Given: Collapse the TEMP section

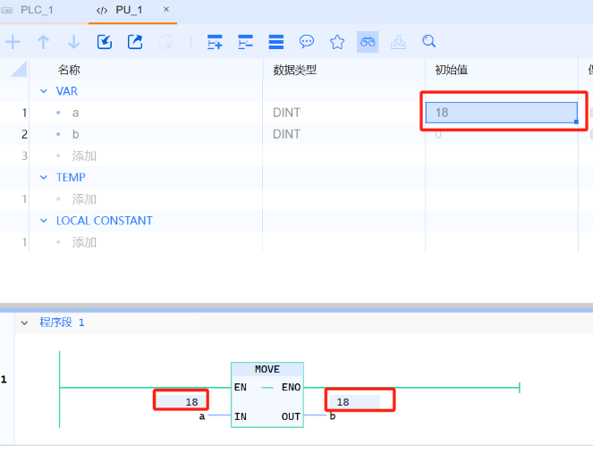Looking at the screenshot, I should [43, 178].
